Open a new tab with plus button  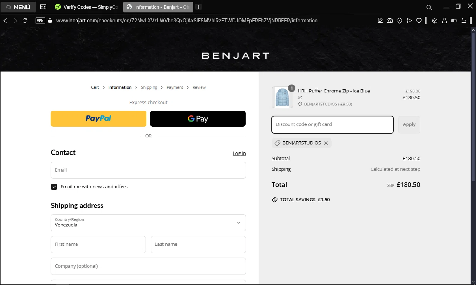click(199, 7)
